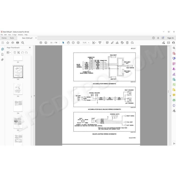Open the Edit menu

[5, 35]
